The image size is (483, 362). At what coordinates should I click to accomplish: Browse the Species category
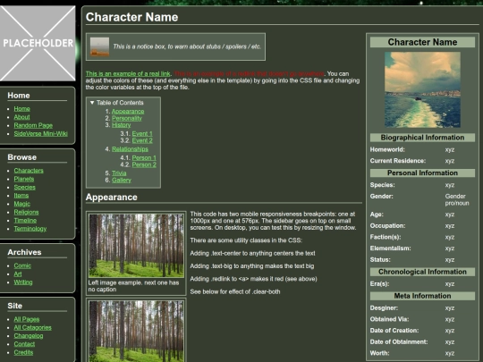coord(25,187)
